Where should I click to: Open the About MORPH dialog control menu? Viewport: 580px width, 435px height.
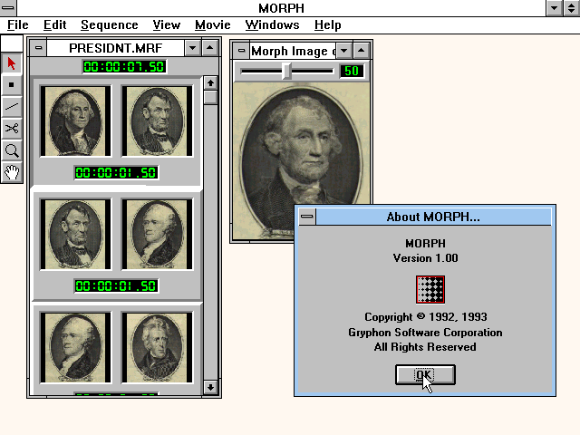click(x=307, y=217)
